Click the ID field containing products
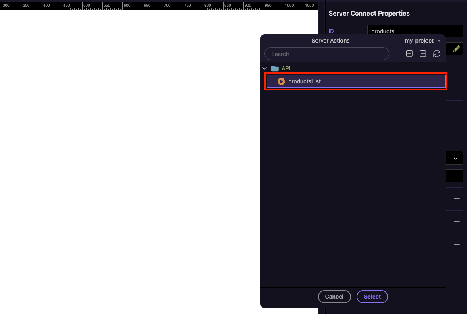This screenshot has width=467, height=314. 415,31
